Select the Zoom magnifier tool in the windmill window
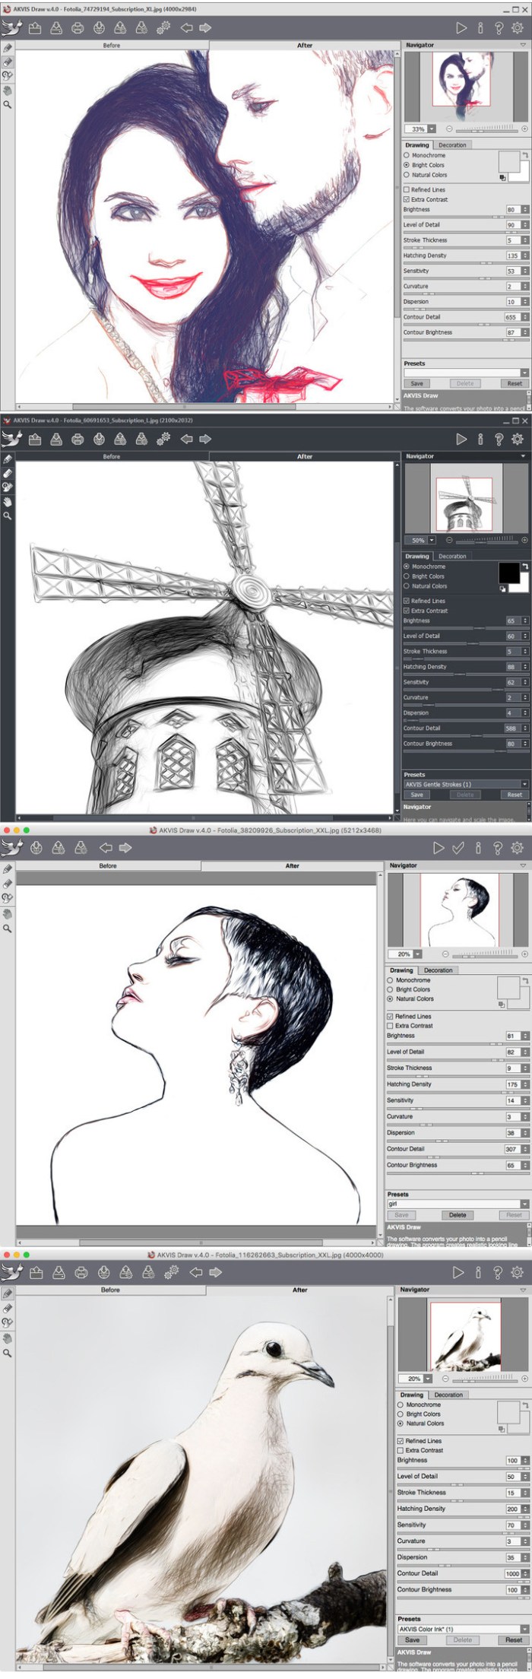Viewport: 532px width, 1679px height. click(8, 516)
